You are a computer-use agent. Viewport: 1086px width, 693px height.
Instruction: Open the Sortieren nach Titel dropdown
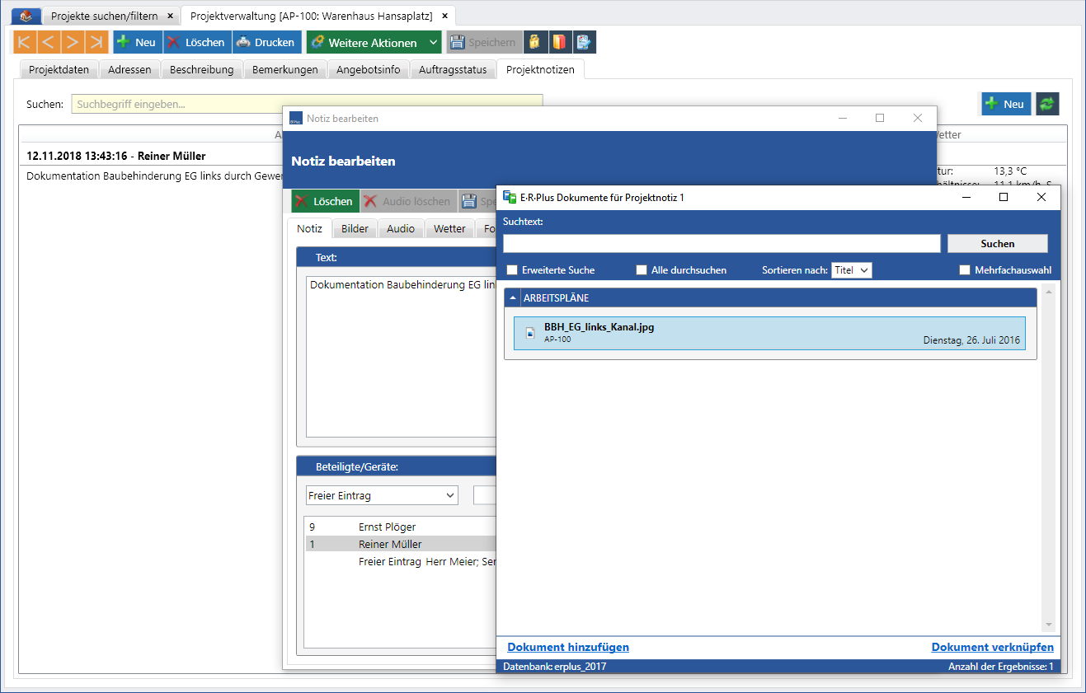coord(851,270)
